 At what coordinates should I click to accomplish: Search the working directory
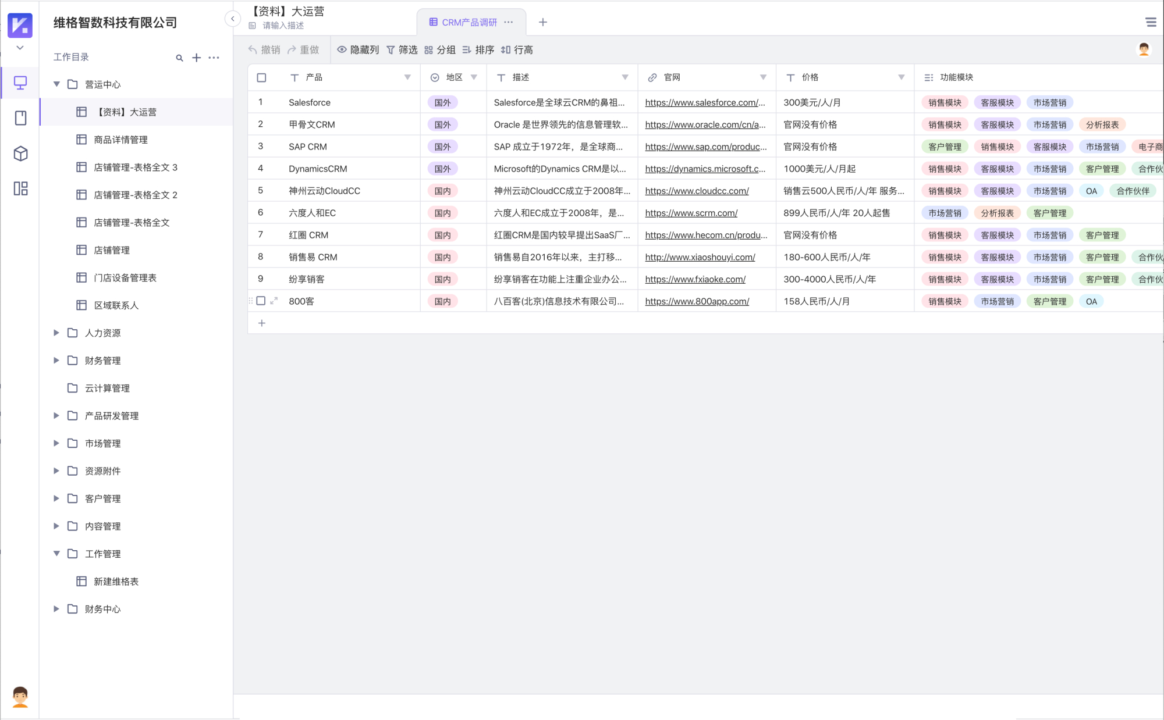[179, 58]
